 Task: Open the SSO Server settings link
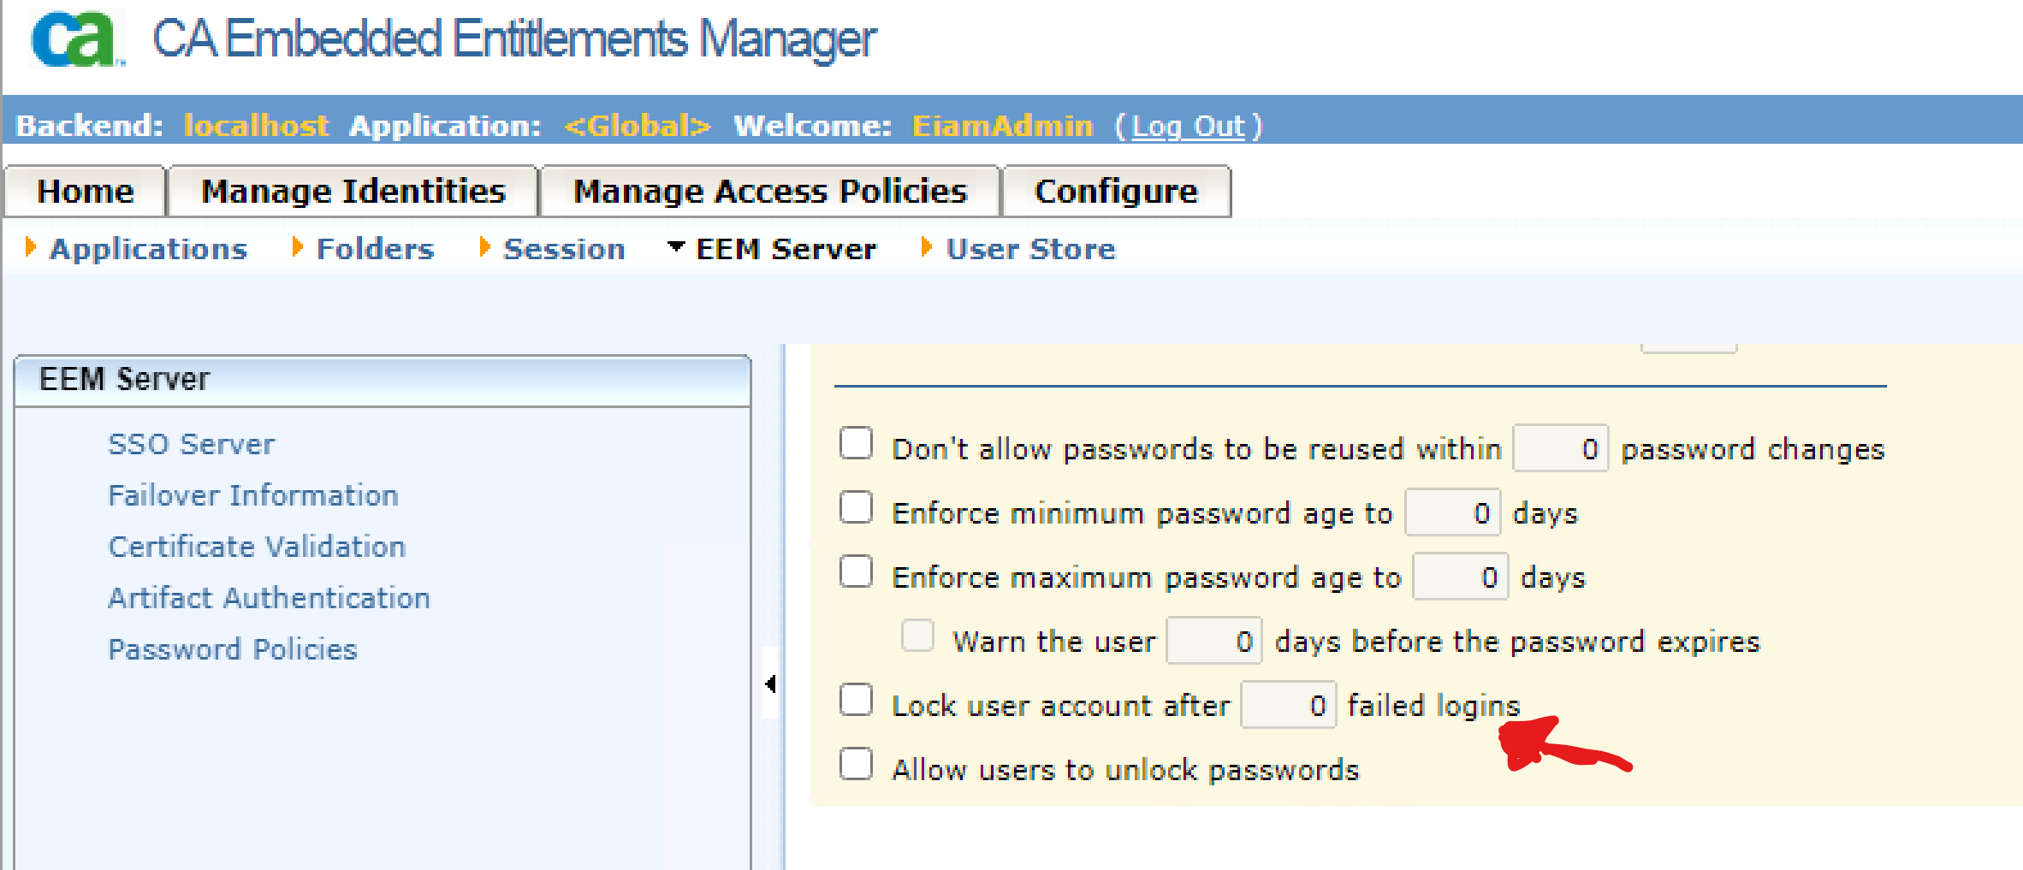click(x=191, y=445)
